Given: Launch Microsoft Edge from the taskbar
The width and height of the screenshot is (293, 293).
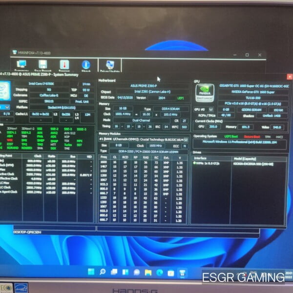Looking at the screenshot, I should (x=160, y=273).
